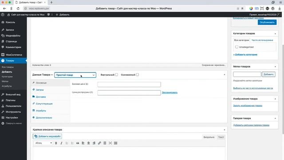The image size is (284, 160).
Task: Open the product type dropdown Простой товар
Action: click(75, 75)
